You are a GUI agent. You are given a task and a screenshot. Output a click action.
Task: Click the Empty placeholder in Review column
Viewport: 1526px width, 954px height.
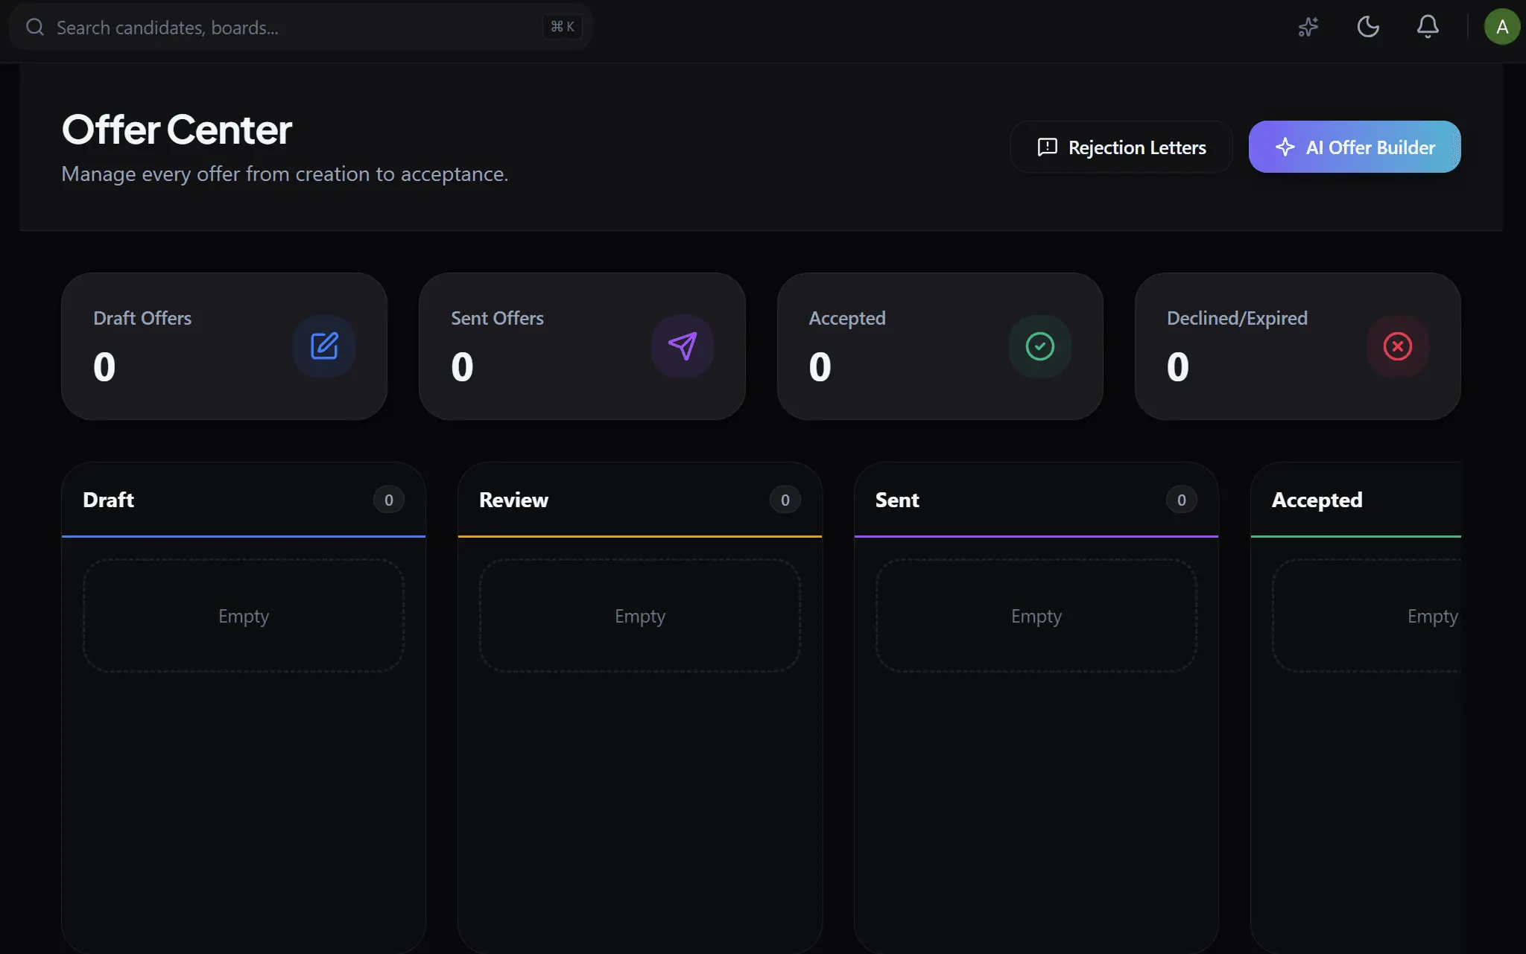pos(640,616)
